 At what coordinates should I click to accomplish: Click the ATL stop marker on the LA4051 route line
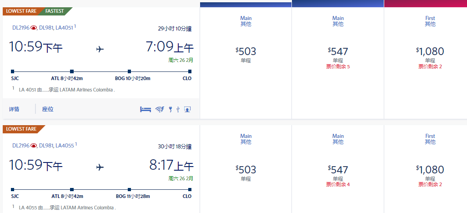[x=72, y=71]
